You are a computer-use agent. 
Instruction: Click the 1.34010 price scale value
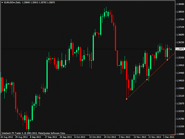point(180,81)
